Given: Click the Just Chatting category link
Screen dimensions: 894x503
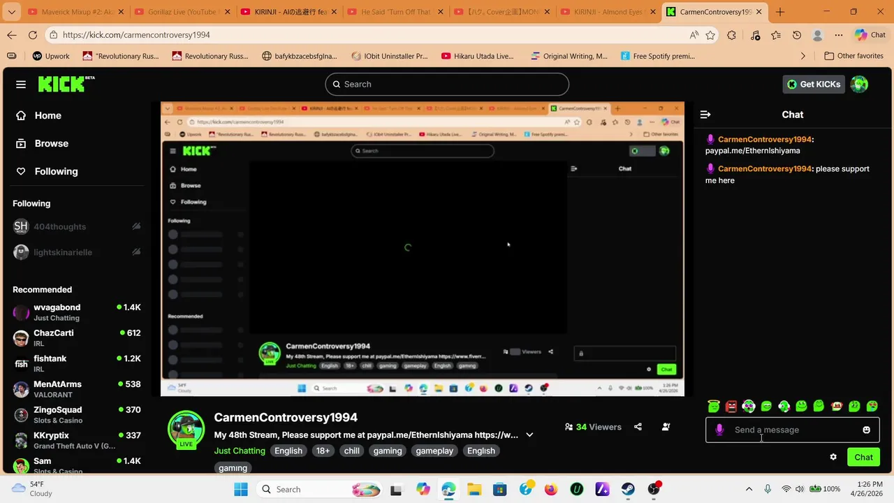Looking at the screenshot, I should click(240, 451).
